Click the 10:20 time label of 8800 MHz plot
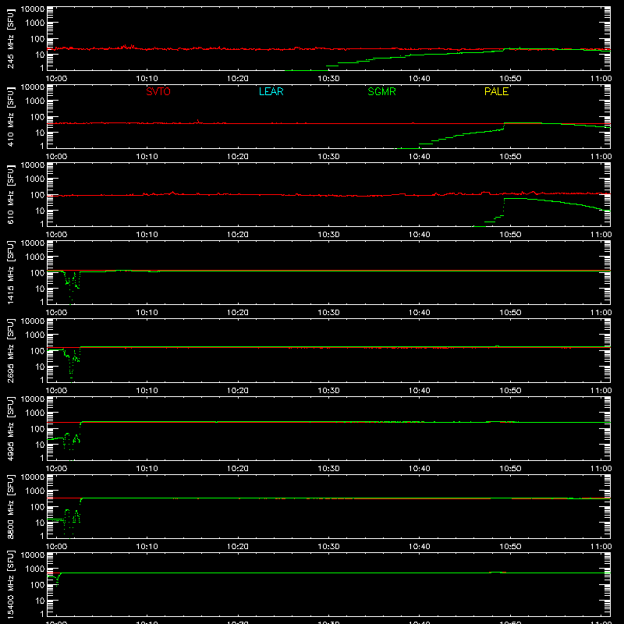Image resolution: width=624 pixels, height=624 pixels. 238,547
